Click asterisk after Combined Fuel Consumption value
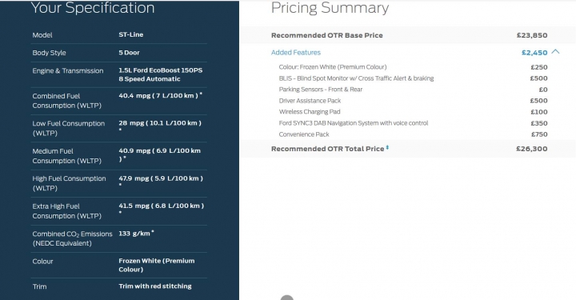The height and width of the screenshot is (300, 576). [x=201, y=94]
